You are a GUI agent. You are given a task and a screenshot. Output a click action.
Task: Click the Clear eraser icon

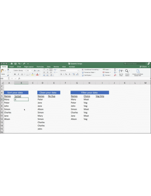click(x=115, y=75)
